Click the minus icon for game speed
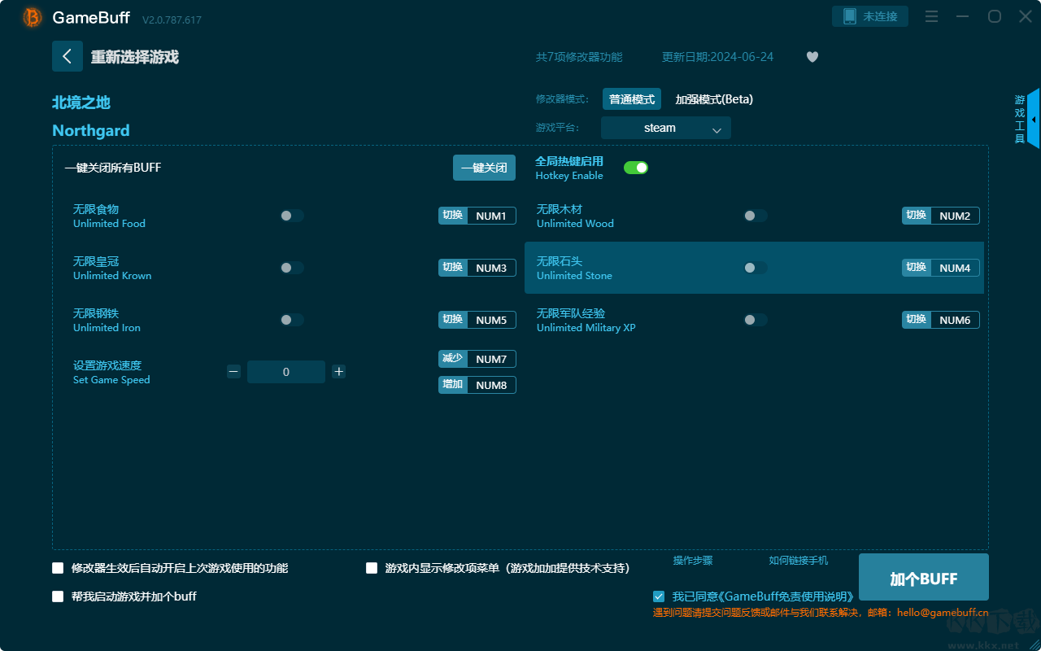The width and height of the screenshot is (1041, 651). coord(234,372)
